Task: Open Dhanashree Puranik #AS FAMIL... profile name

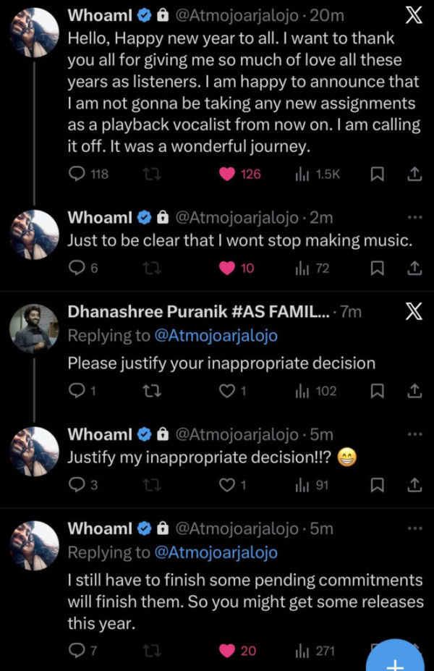Action: (x=198, y=312)
